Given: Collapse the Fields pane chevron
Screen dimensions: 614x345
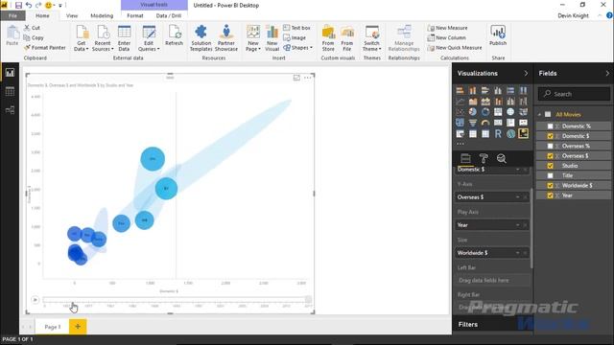Looking at the screenshot, I should pyautogui.click(x=607, y=73).
